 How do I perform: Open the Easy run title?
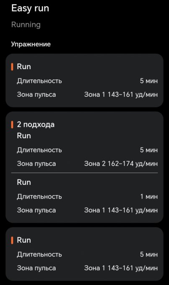tap(30, 8)
